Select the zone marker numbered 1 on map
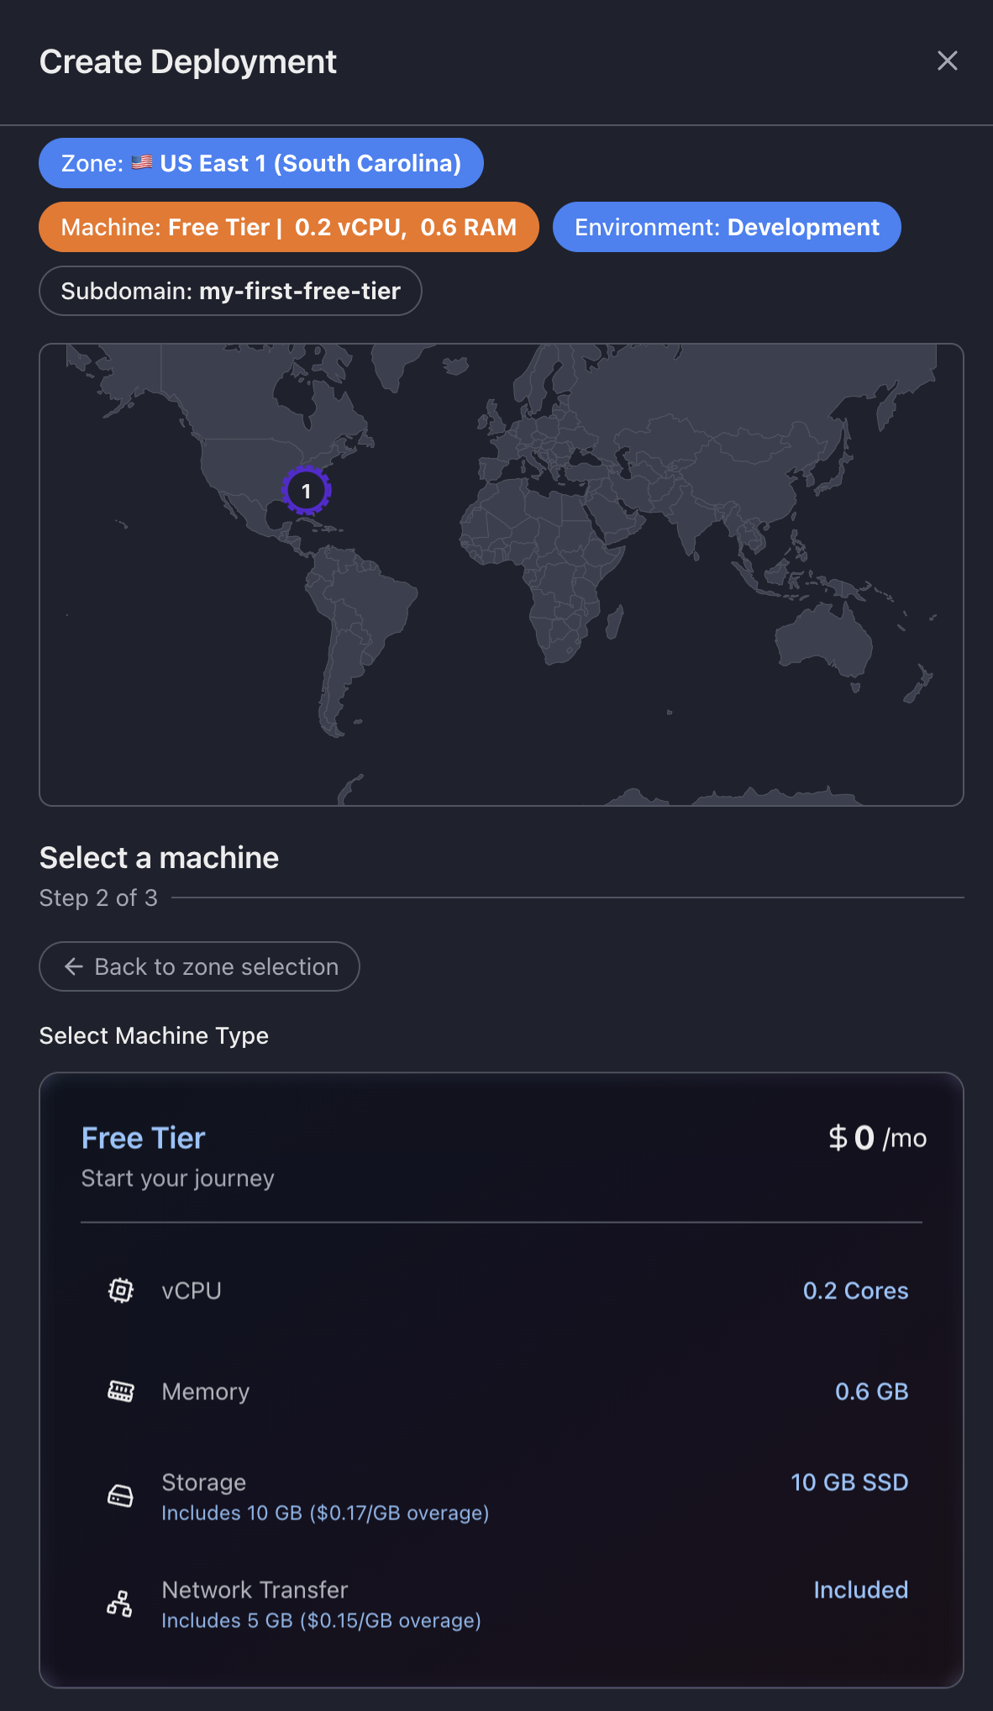 (307, 491)
